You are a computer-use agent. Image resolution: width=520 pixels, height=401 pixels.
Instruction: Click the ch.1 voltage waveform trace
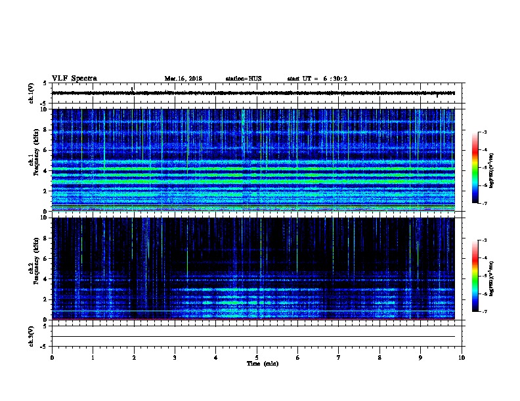(x=253, y=93)
